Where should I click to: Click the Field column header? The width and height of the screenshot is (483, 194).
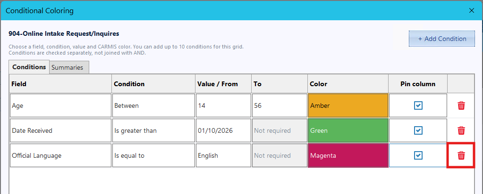point(60,84)
